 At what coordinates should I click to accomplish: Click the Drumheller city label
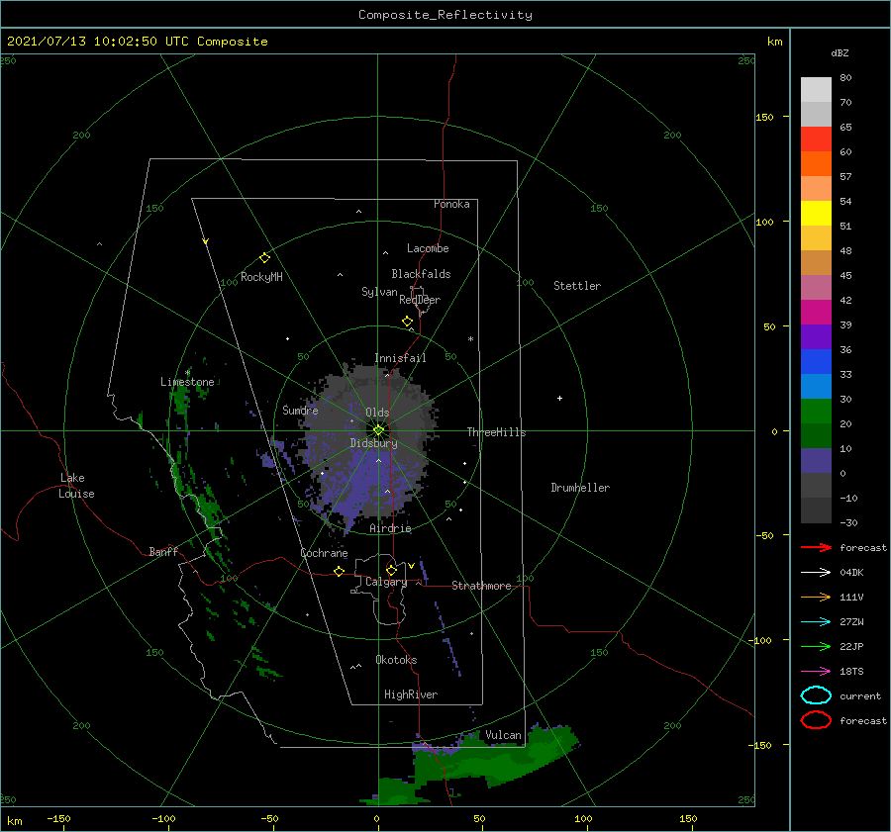pos(580,488)
